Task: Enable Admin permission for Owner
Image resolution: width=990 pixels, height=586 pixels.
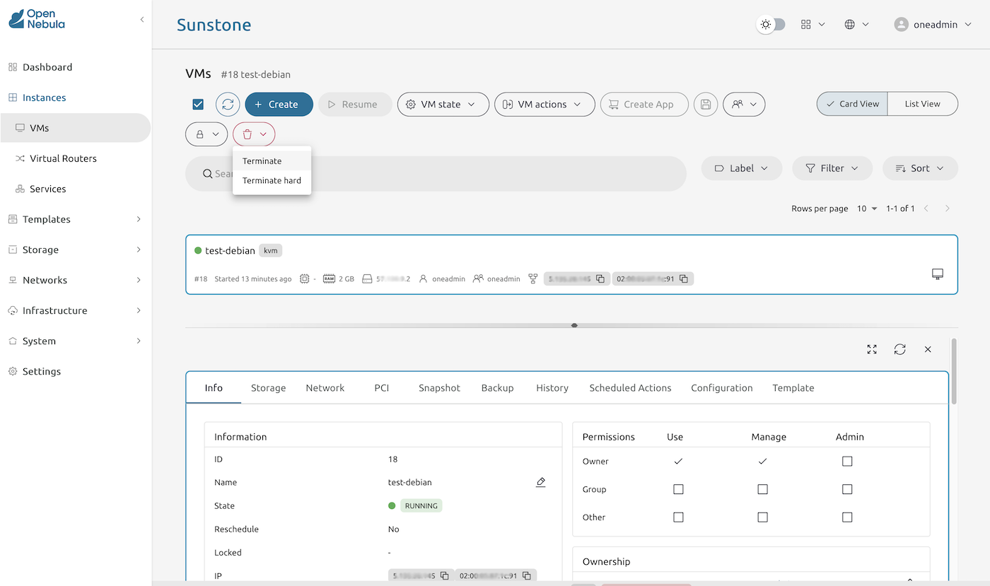Action: (x=847, y=462)
